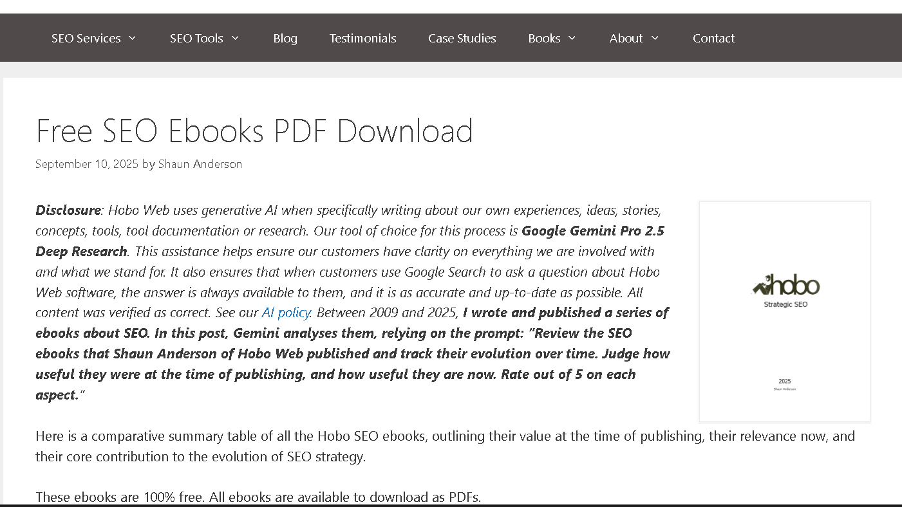Open the AI policy link
902x507 pixels.
[286, 312]
